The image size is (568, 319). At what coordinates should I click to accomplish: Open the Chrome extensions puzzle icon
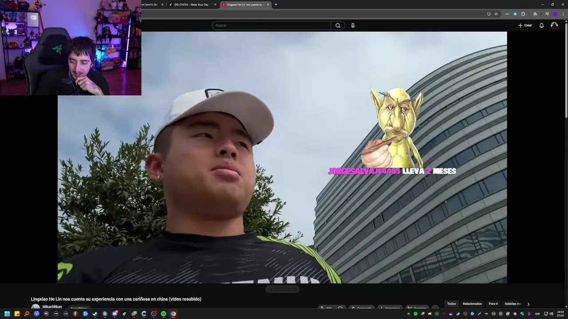coord(523,14)
